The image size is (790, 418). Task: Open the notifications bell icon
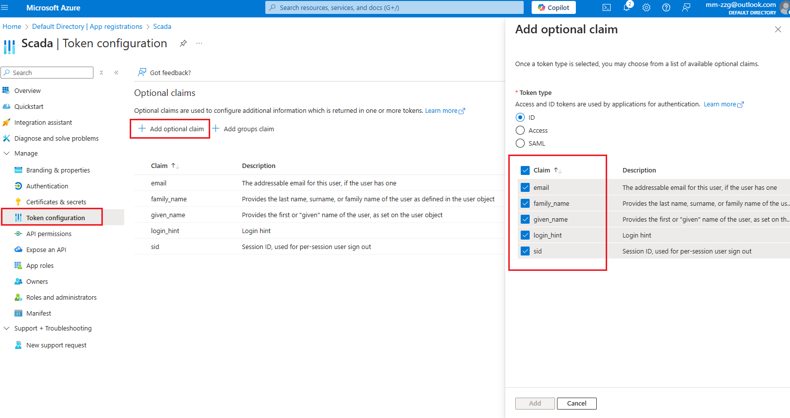click(627, 7)
